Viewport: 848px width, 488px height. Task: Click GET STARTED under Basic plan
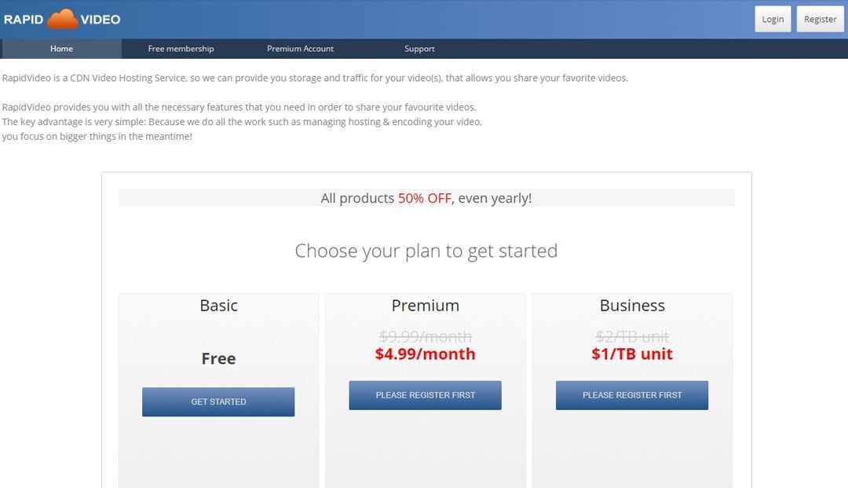[218, 402]
